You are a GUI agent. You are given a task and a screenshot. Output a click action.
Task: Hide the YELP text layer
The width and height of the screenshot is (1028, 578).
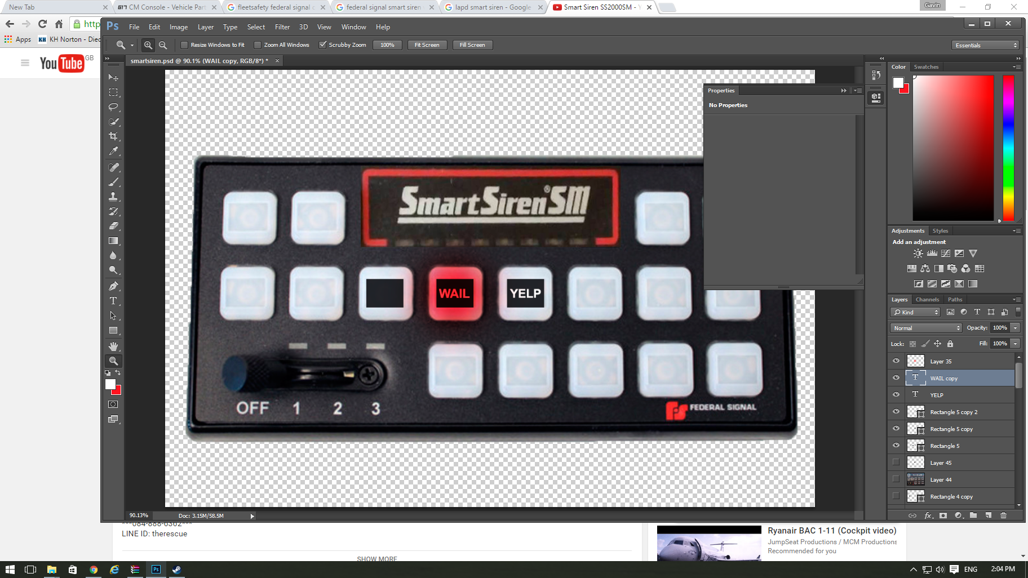click(896, 395)
